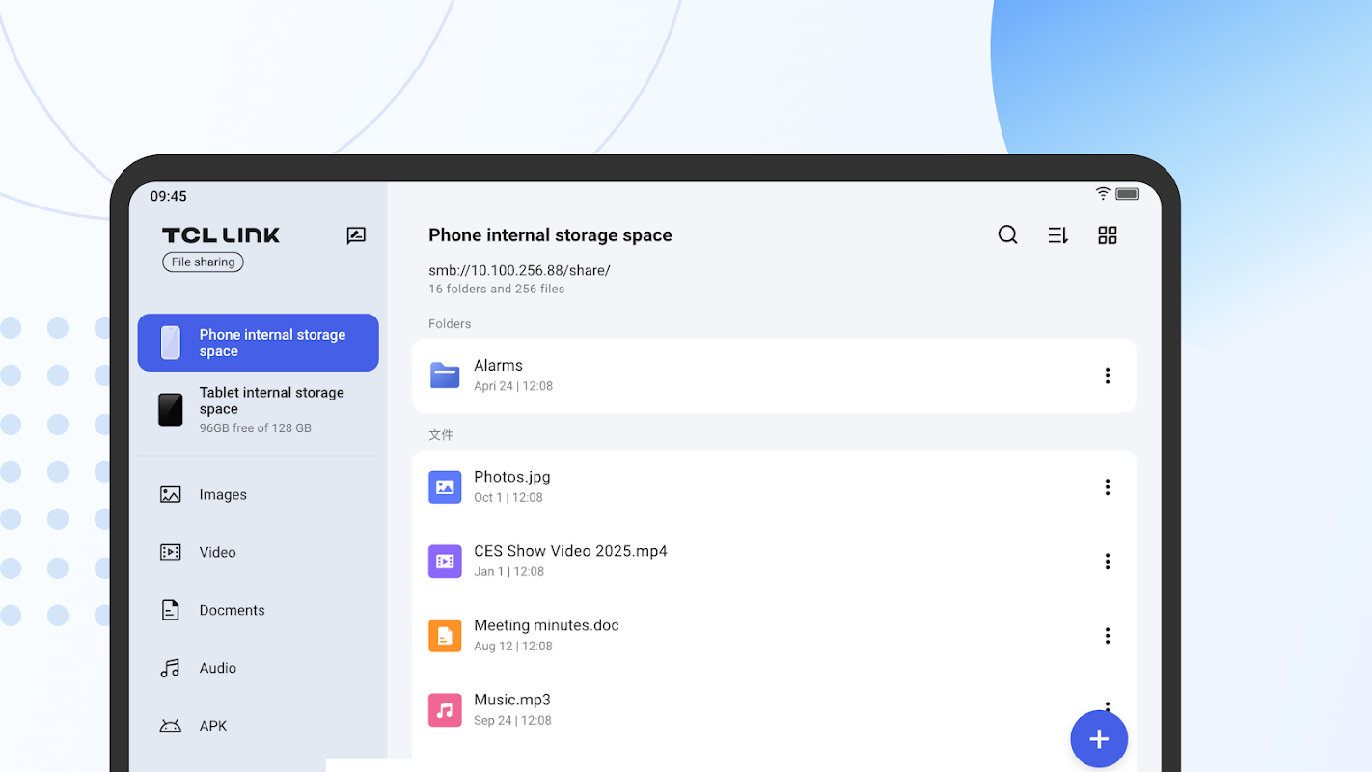Click the Sep 24 | 12:08 date text
Viewport: 1372px width, 772px height.
pyautogui.click(x=513, y=721)
